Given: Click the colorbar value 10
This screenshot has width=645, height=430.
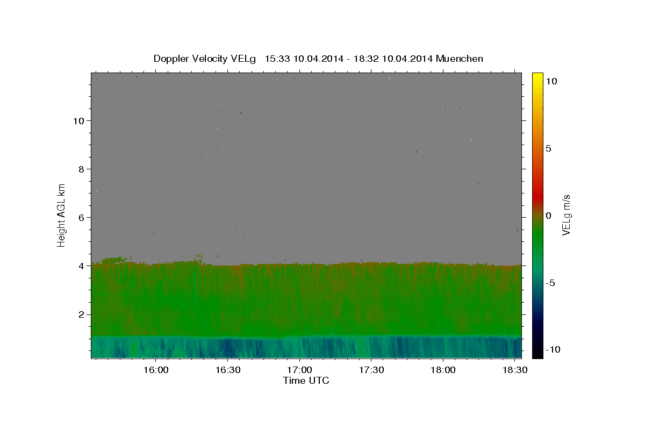Looking at the screenshot, I should coord(551,81).
